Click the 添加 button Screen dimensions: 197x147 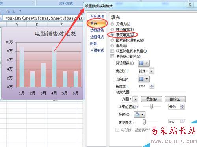(x=151, y=99)
